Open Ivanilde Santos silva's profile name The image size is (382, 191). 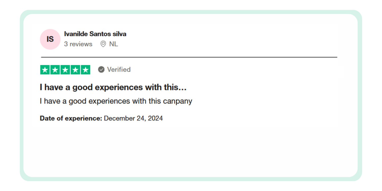(x=95, y=34)
